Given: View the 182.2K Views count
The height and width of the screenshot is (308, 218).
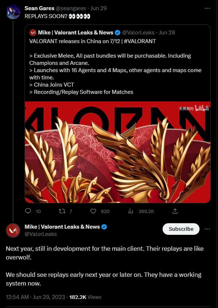Looking at the screenshot, I should click(x=85, y=297).
